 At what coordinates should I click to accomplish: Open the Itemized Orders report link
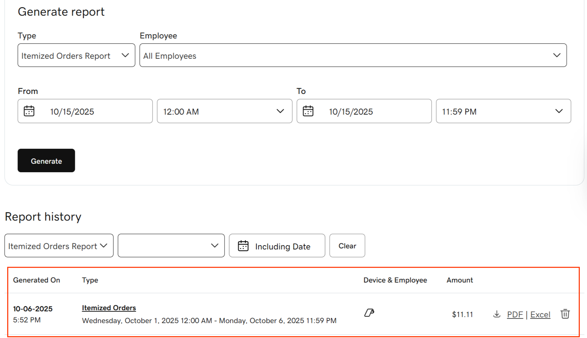tap(109, 307)
